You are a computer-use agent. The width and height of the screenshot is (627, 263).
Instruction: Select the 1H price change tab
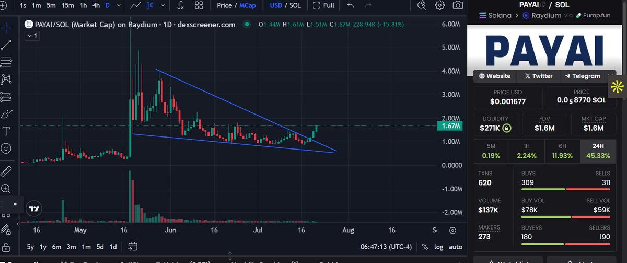click(x=526, y=151)
